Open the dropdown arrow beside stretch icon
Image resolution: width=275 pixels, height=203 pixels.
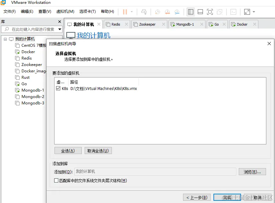pos(254,12)
